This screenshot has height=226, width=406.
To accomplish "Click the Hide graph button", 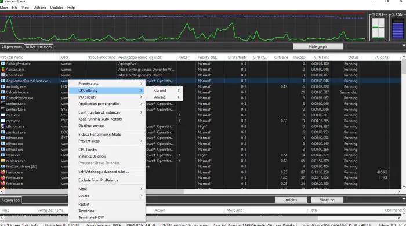I will tap(318, 46).
